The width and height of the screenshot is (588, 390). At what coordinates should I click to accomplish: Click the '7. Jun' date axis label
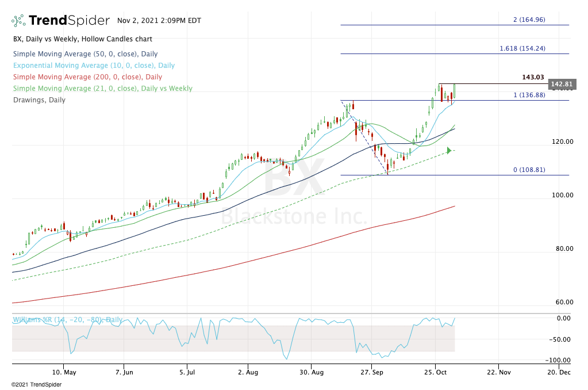[124, 372]
